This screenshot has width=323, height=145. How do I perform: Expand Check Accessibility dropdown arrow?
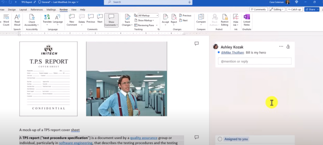tap(38, 25)
